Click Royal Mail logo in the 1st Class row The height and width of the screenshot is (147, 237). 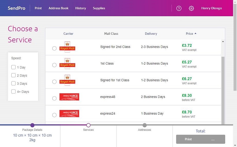click(67, 64)
